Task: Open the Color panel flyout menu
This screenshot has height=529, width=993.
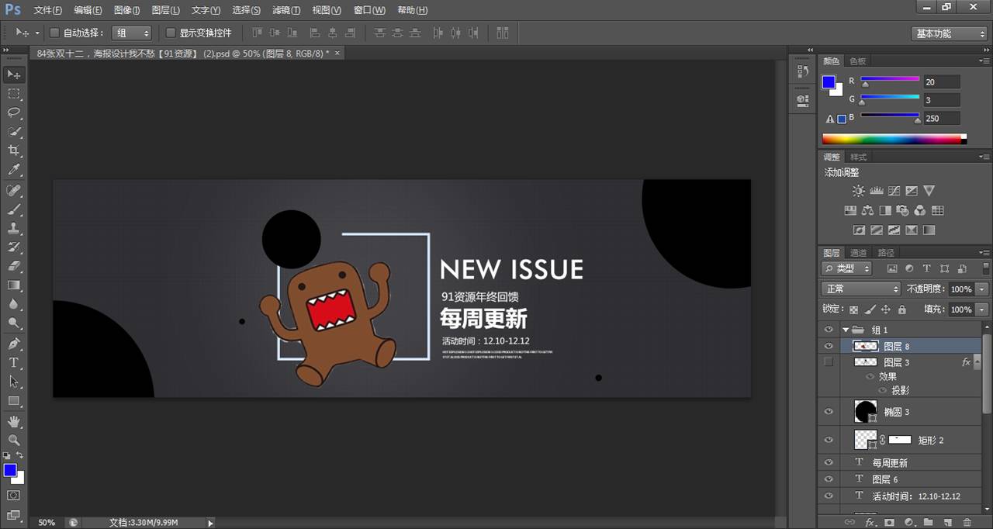Action: tap(984, 61)
